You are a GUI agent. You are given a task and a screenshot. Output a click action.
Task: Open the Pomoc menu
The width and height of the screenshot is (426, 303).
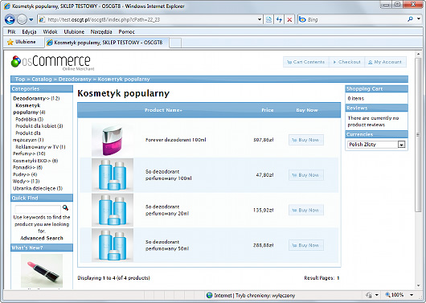coord(127,32)
